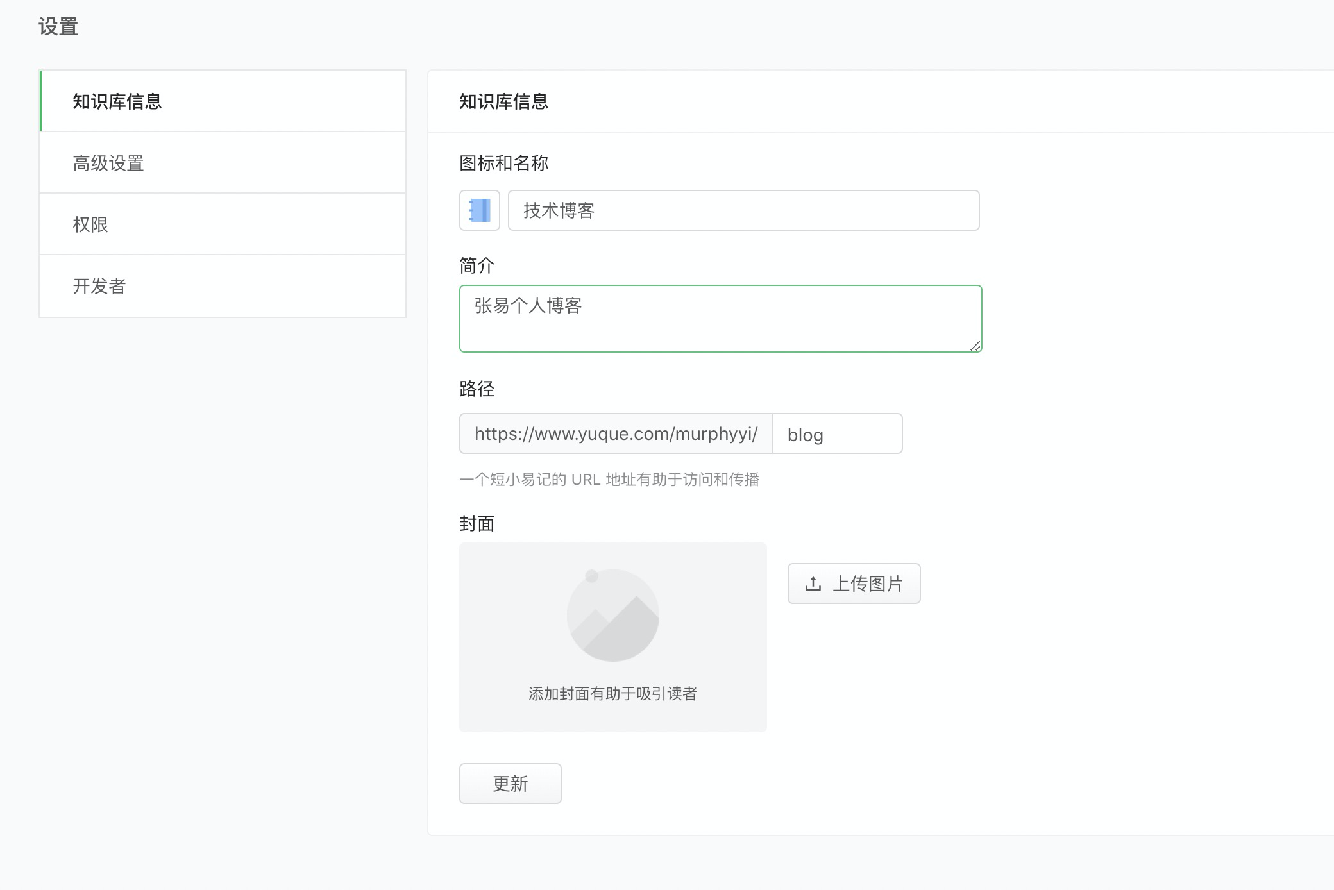The width and height of the screenshot is (1334, 890).
Task: Click the upload arrow icon beside 上传图片
Action: pyautogui.click(x=813, y=584)
